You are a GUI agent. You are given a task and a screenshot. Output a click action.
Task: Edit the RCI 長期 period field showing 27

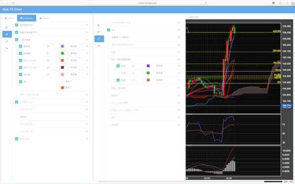point(137,80)
